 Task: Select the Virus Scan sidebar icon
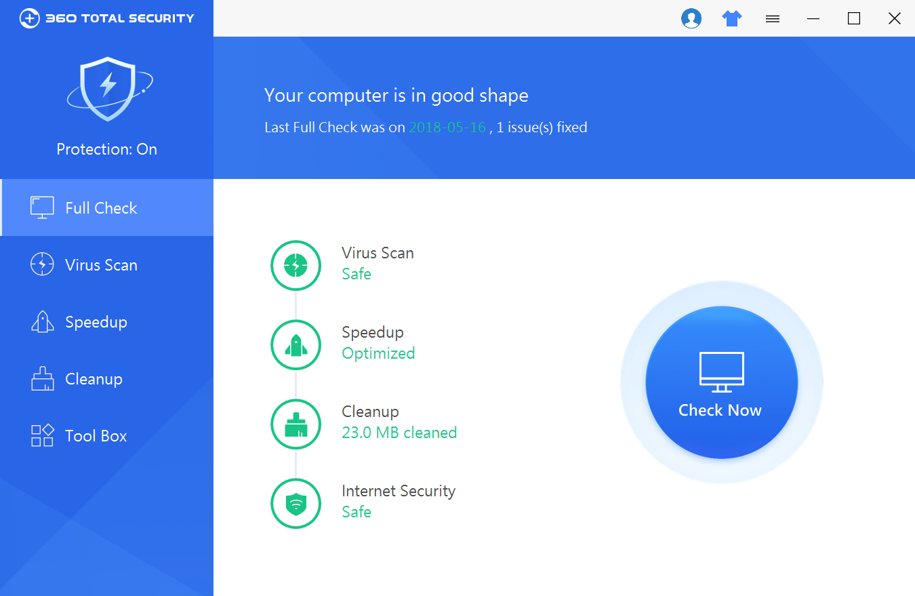(x=42, y=264)
